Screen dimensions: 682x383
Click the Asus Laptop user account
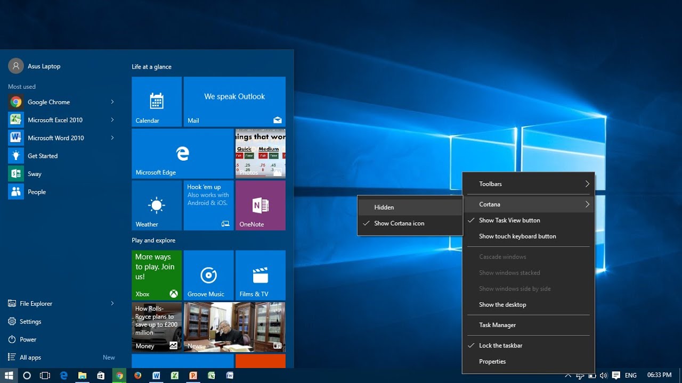[x=35, y=66]
